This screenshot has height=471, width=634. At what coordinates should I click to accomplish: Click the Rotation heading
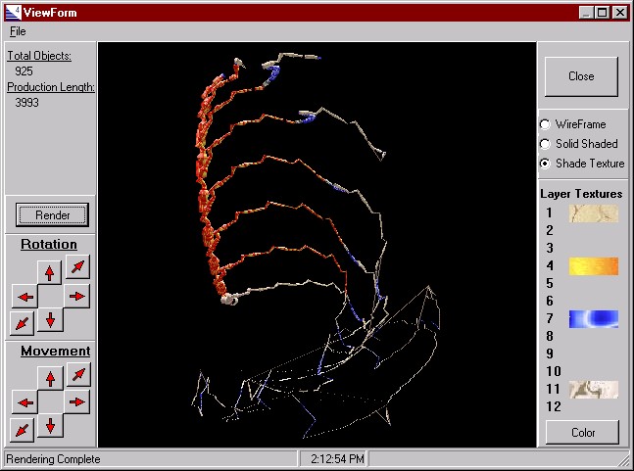[x=49, y=245]
